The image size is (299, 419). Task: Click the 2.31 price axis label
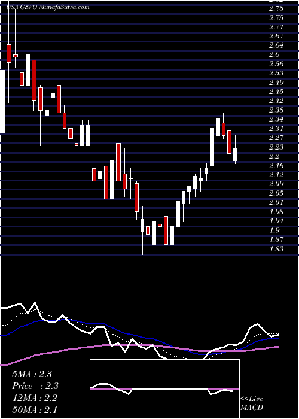point(276,129)
